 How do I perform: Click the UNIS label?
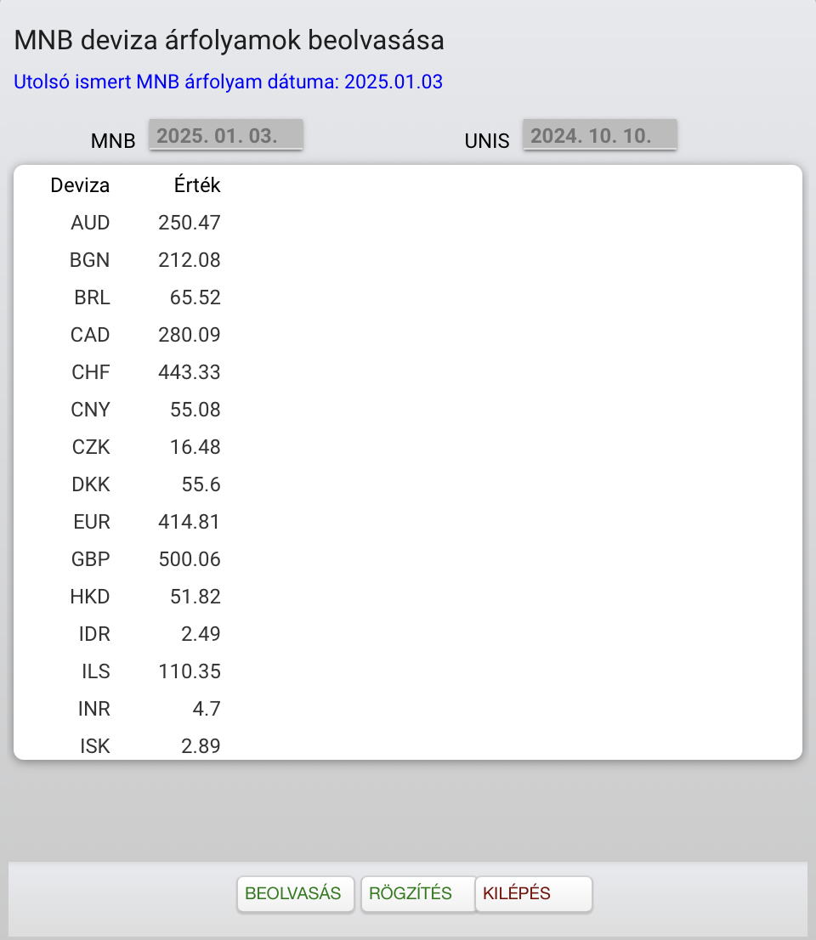487,141
